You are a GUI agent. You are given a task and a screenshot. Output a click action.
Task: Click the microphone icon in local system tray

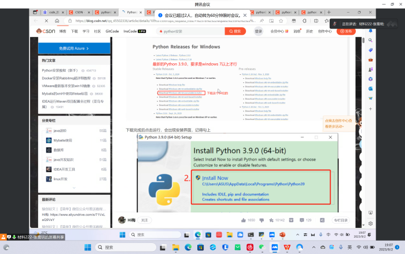[341, 247]
